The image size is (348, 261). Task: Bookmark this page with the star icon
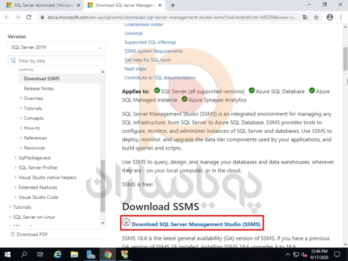coord(316,17)
